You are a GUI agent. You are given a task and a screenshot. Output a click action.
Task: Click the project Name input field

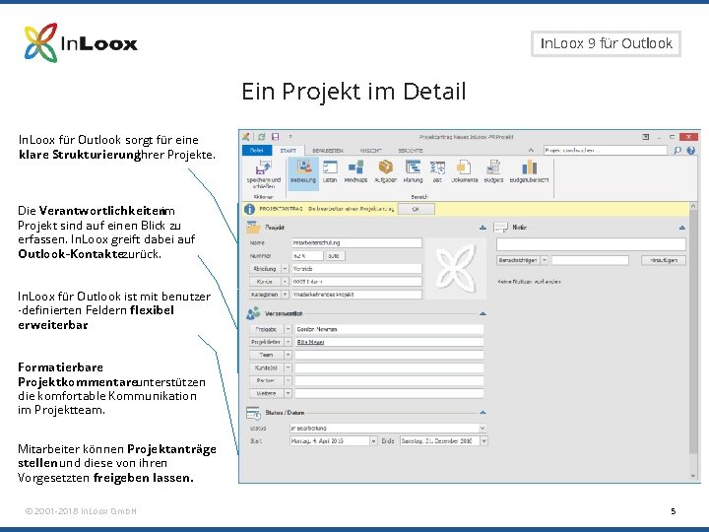(x=356, y=243)
